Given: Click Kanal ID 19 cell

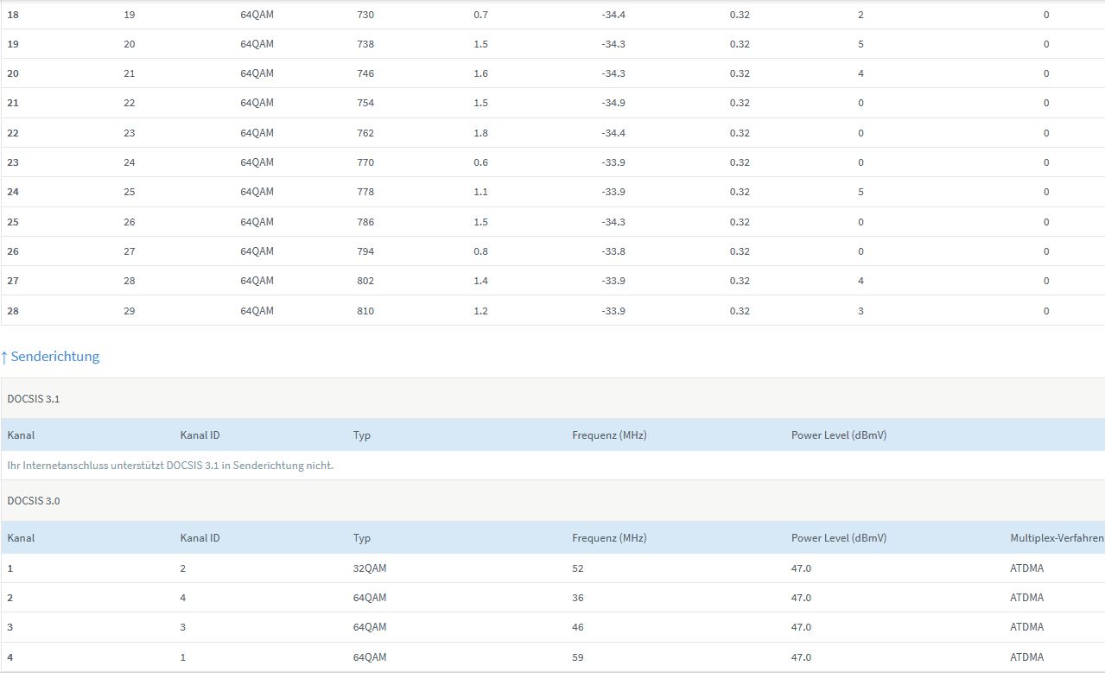Looking at the screenshot, I should coord(130,15).
